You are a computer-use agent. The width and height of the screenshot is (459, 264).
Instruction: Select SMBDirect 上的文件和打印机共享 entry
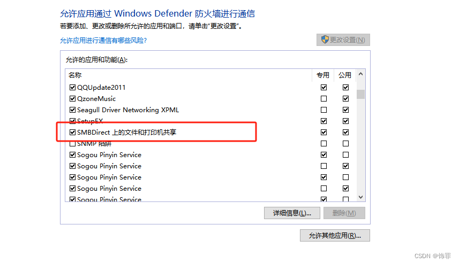coord(127,133)
